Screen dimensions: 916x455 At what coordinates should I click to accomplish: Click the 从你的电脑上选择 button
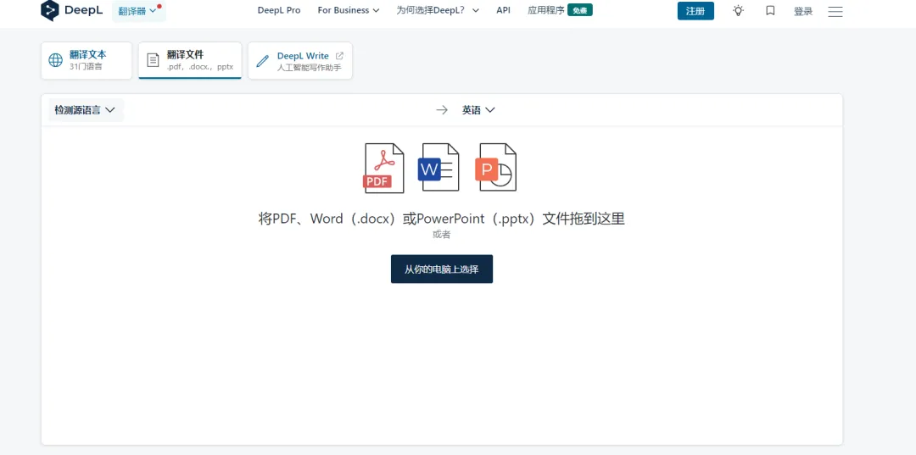(442, 269)
